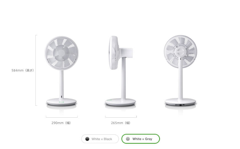Click the bracket line above 265mm
This screenshot has width=240, height=149.
click(x=121, y=117)
